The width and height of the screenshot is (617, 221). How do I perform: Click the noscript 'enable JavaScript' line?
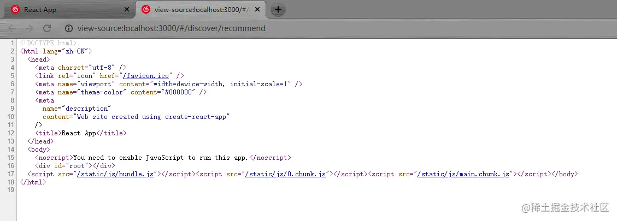click(x=163, y=158)
